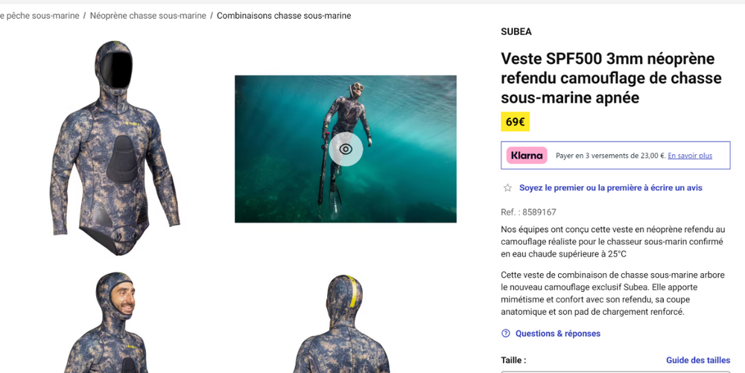Click the star rating icon
The width and height of the screenshot is (745, 373).
(x=507, y=188)
